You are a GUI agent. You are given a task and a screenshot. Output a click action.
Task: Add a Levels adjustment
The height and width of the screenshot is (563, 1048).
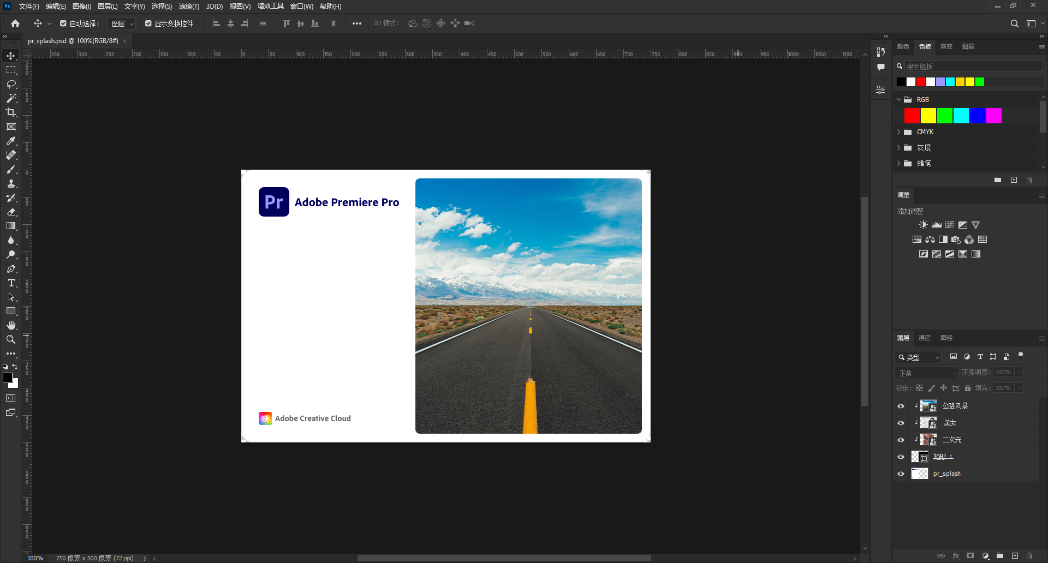(937, 225)
